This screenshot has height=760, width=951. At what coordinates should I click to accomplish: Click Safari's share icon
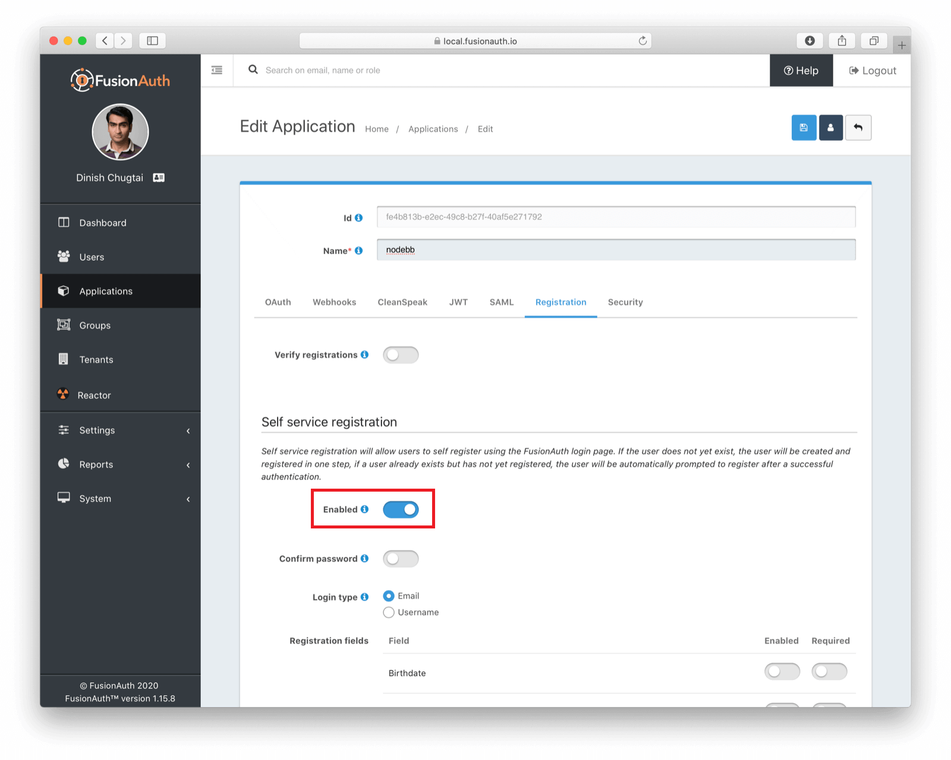tap(842, 40)
